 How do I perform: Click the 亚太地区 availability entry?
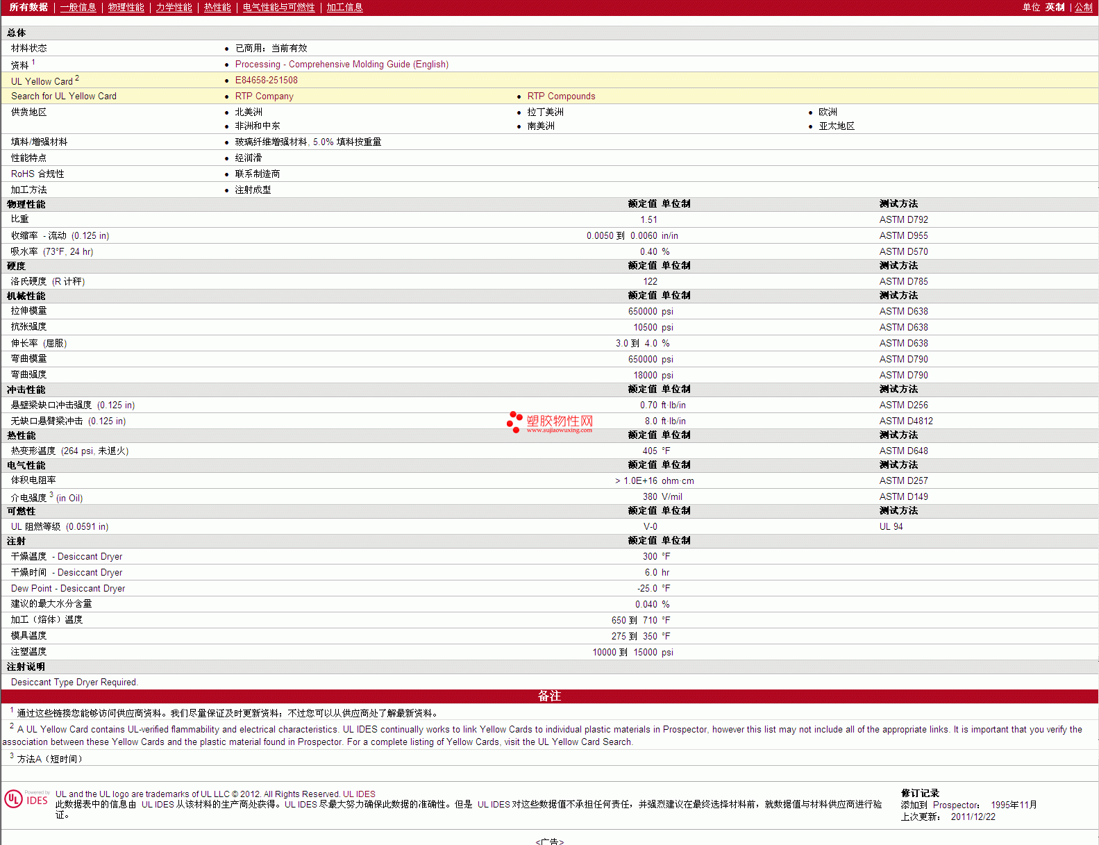pos(837,126)
